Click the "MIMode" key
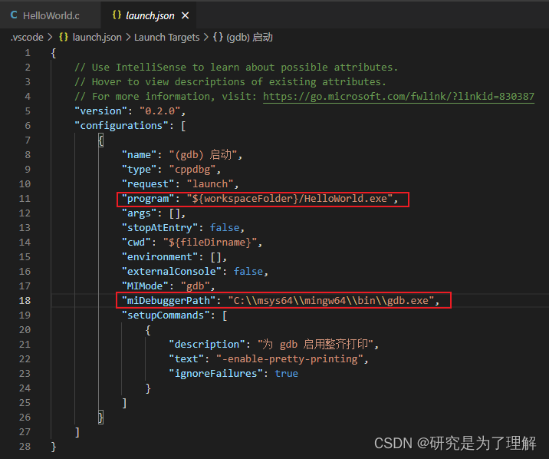 pos(145,286)
